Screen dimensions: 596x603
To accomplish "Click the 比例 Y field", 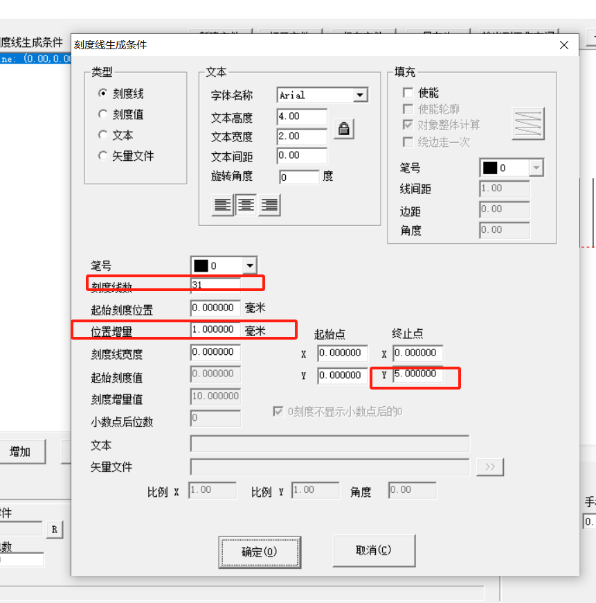I will [315, 490].
